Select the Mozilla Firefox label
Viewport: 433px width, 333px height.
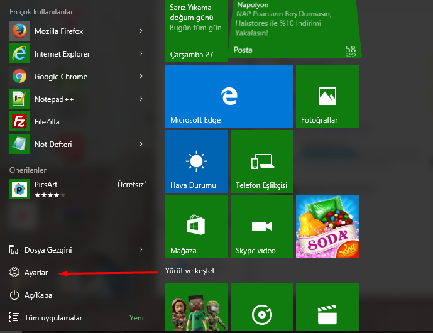click(58, 31)
